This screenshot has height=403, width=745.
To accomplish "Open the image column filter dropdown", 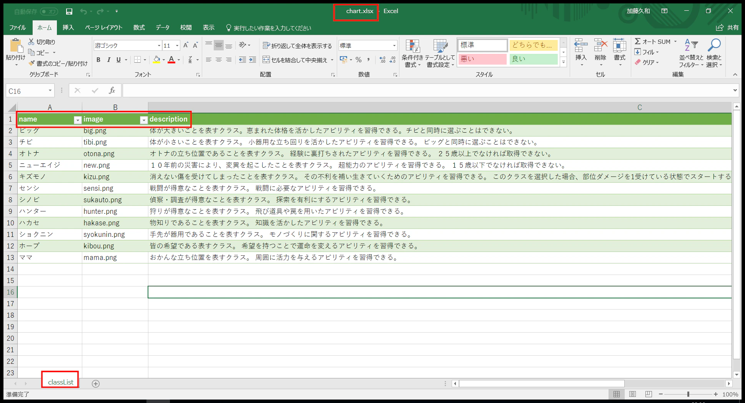I will pos(144,120).
